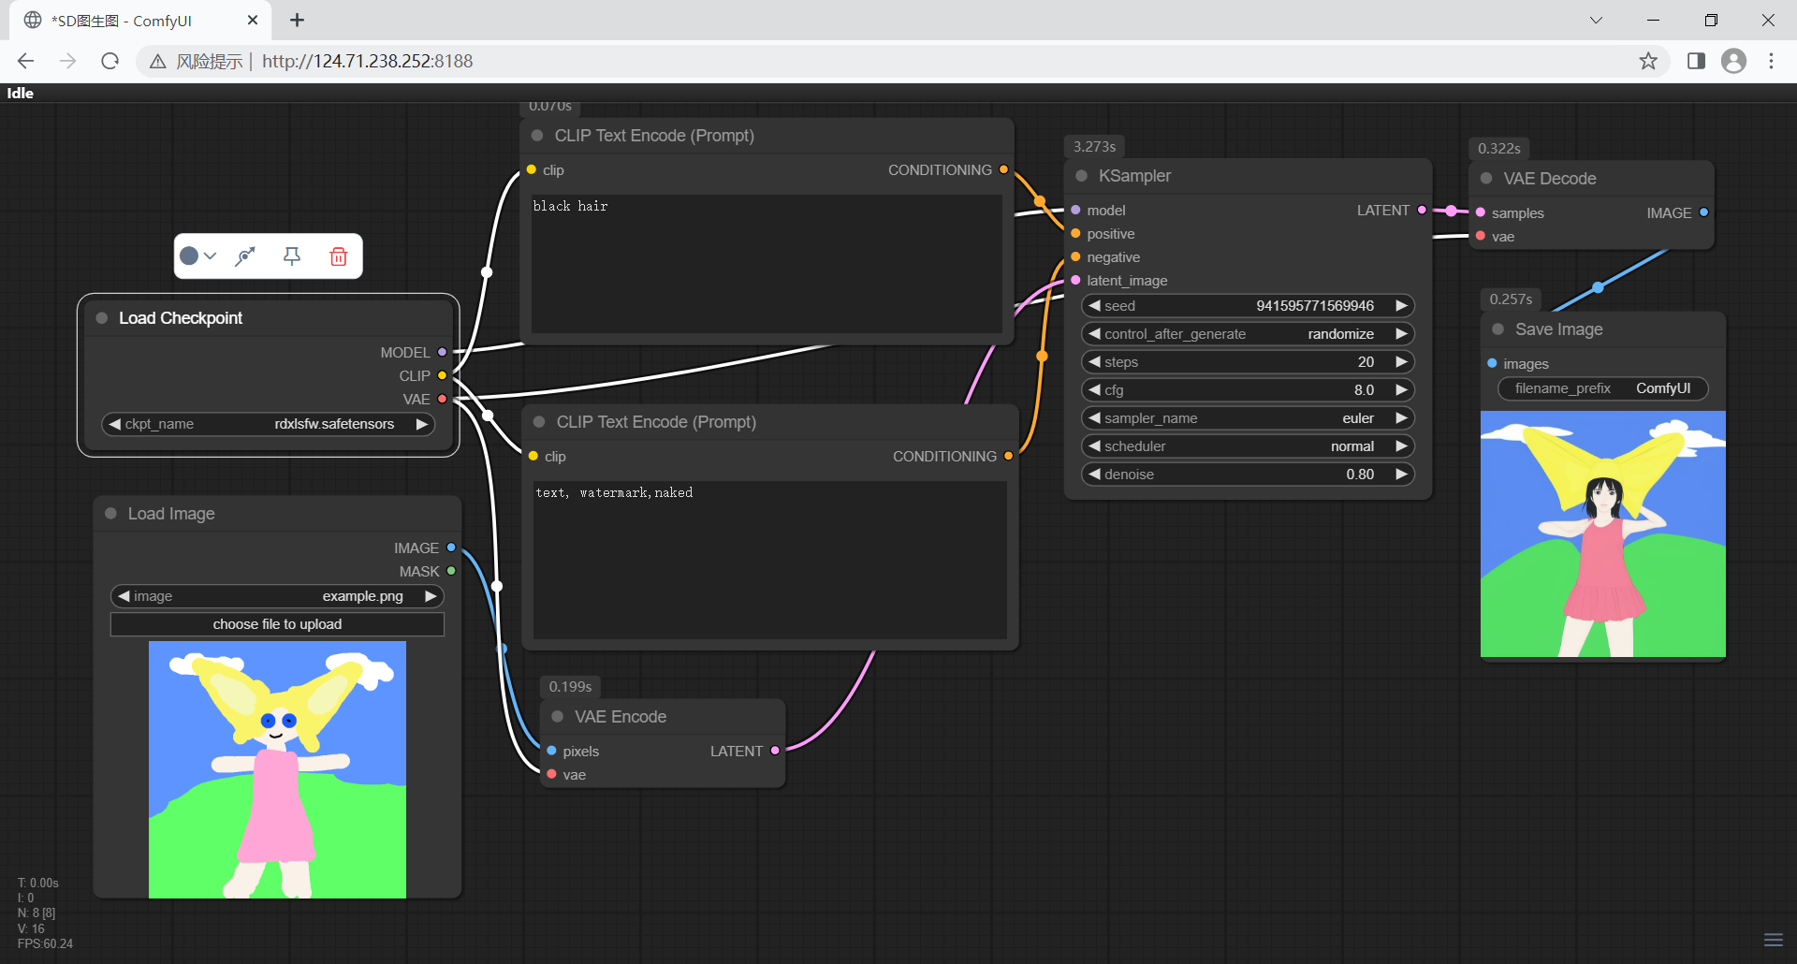
Task: Delete selected node with red trash icon
Action: (339, 256)
